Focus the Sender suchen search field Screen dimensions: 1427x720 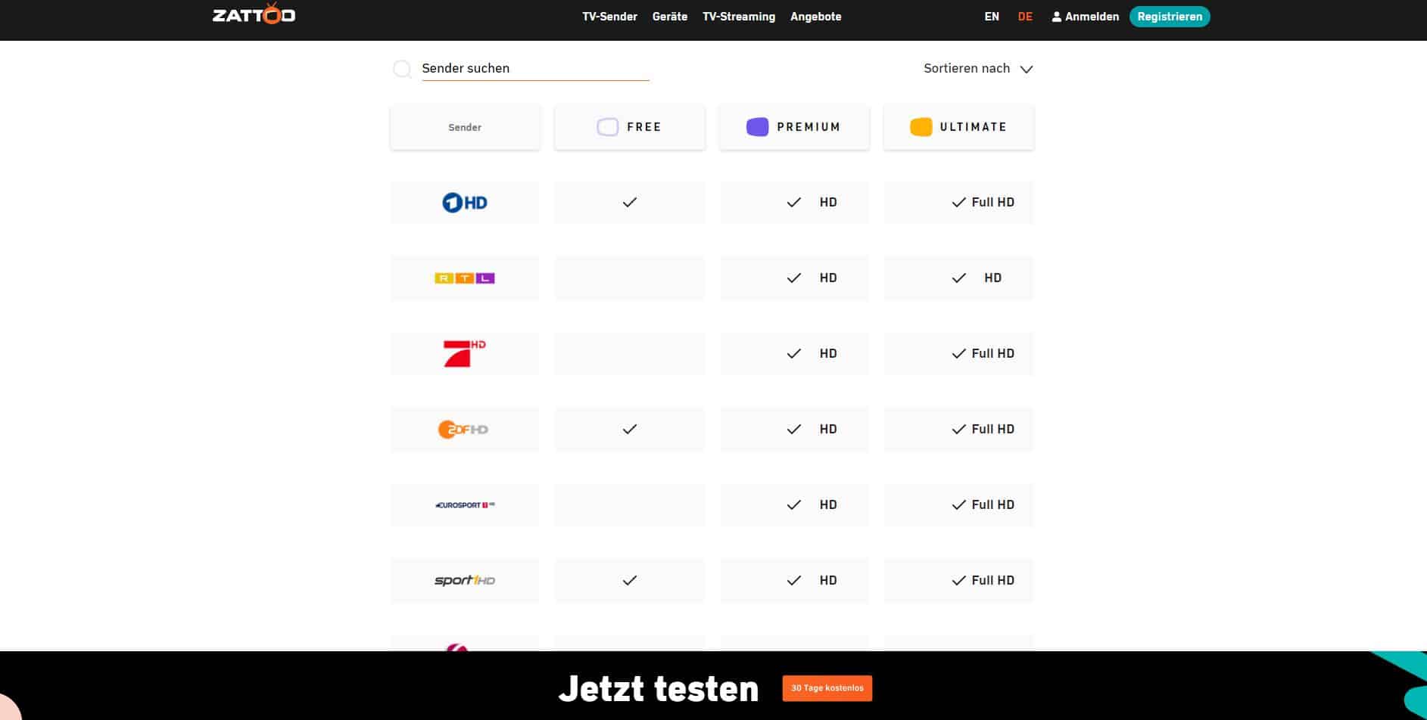point(535,69)
